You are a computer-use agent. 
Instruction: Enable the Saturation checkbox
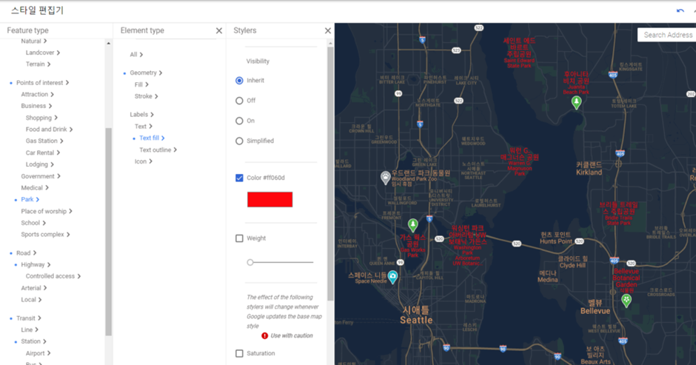[x=239, y=353]
